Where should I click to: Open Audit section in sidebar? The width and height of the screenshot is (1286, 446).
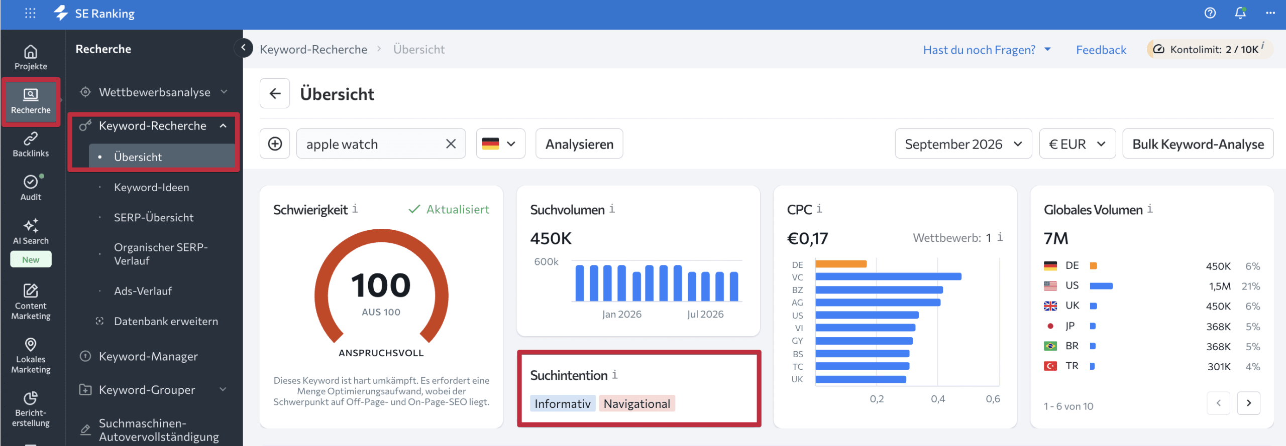[x=31, y=188]
